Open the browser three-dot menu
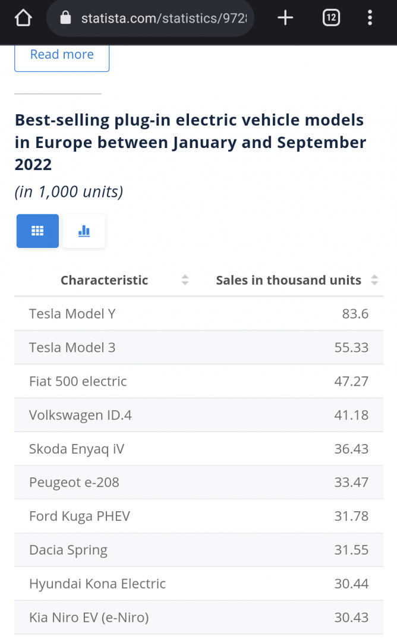 click(x=370, y=18)
